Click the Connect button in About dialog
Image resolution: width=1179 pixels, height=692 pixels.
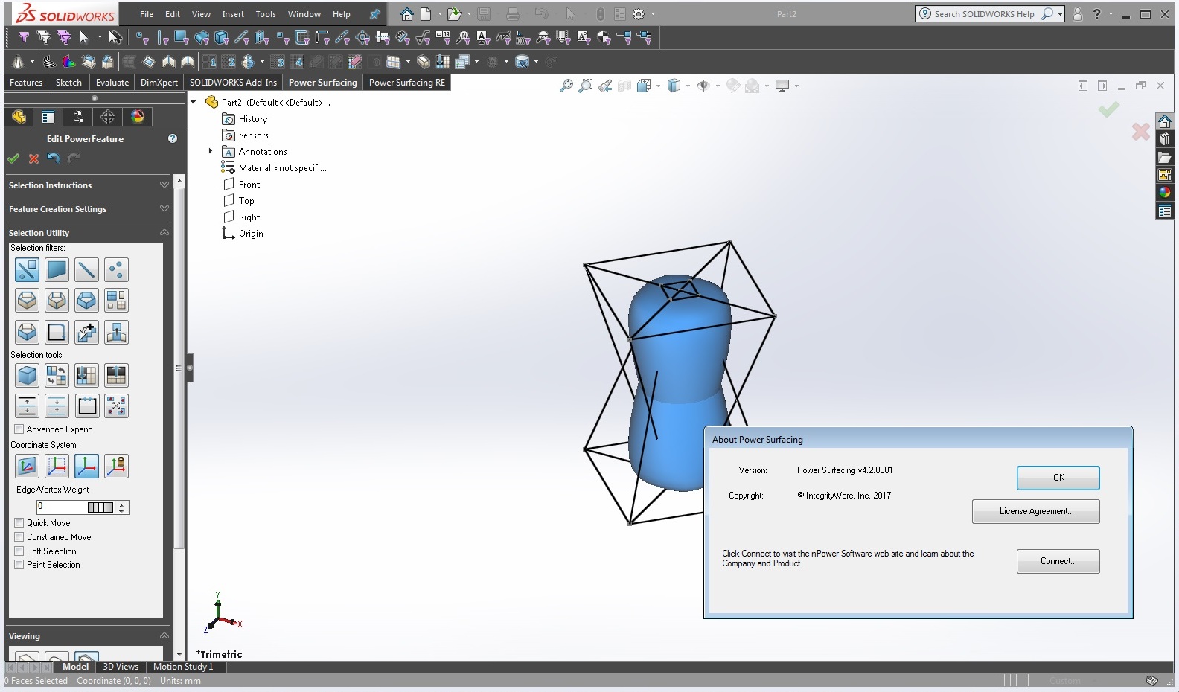1058,561
